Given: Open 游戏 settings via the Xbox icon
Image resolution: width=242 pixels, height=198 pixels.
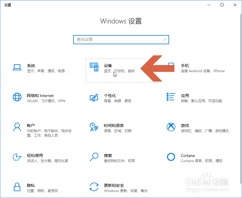Looking at the screenshot, I should (x=171, y=127).
